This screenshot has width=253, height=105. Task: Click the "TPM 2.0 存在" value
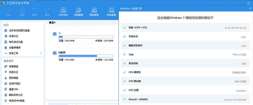point(239,55)
